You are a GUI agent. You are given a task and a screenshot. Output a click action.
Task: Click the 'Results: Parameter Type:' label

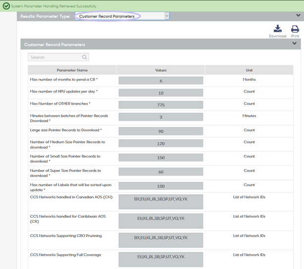click(46, 16)
